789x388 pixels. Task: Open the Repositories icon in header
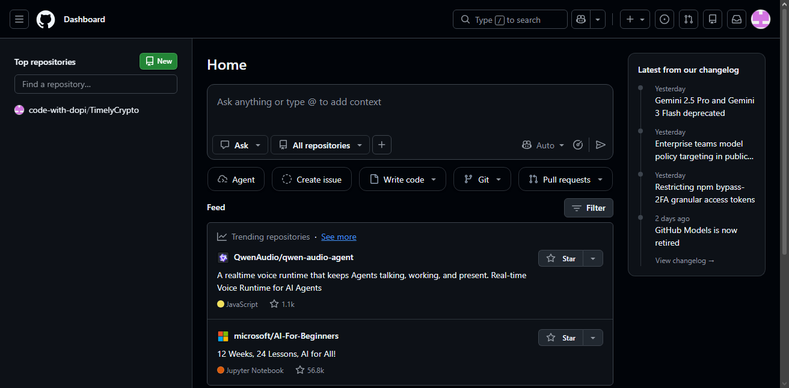(x=713, y=19)
